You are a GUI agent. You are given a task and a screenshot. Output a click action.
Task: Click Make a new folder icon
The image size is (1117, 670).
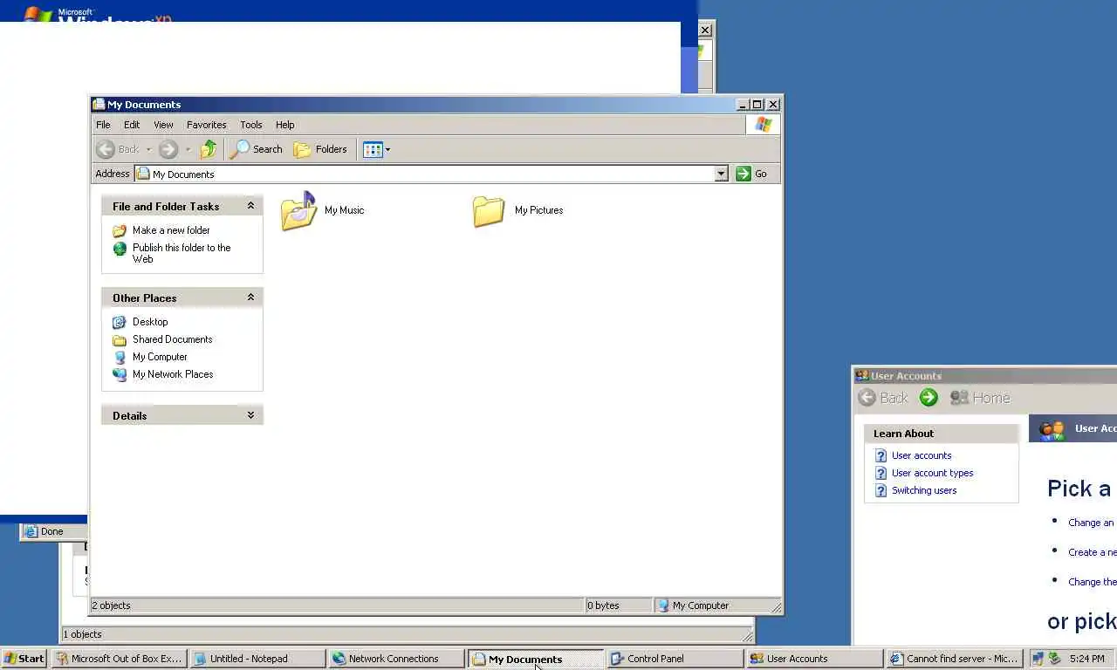point(120,230)
